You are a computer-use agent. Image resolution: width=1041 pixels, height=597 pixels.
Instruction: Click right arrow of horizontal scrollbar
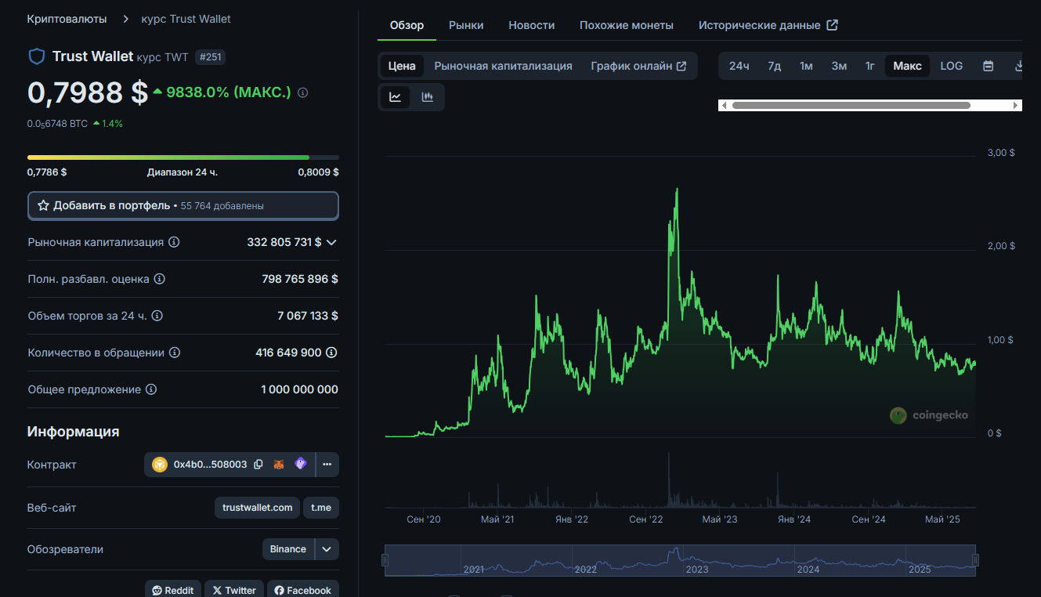click(x=1016, y=105)
